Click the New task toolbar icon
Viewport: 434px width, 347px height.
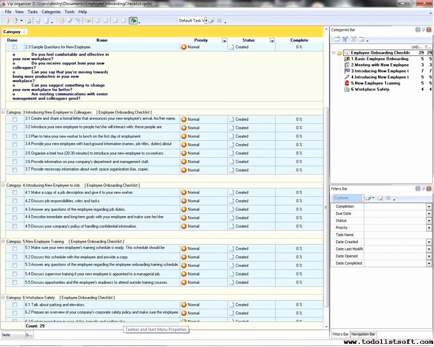click(x=61, y=20)
